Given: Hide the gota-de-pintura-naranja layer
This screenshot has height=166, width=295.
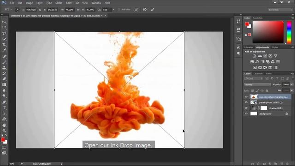Looking at the screenshot, I should click(x=246, y=97).
